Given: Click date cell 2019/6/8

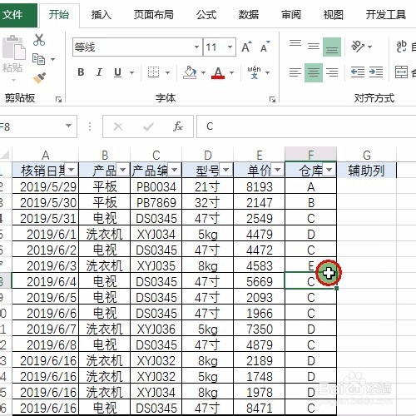Looking at the screenshot, I should tap(46, 344).
